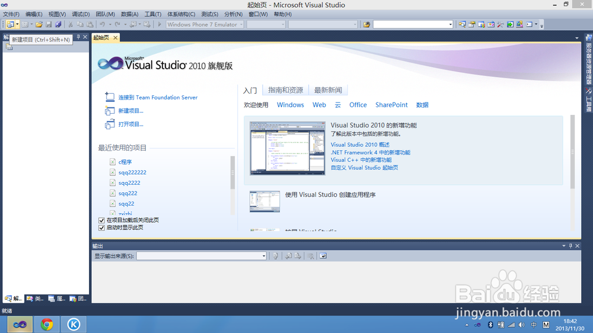Screen dimensions: 593x333
Task: Select the Windows category link
Action: pyautogui.click(x=291, y=105)
